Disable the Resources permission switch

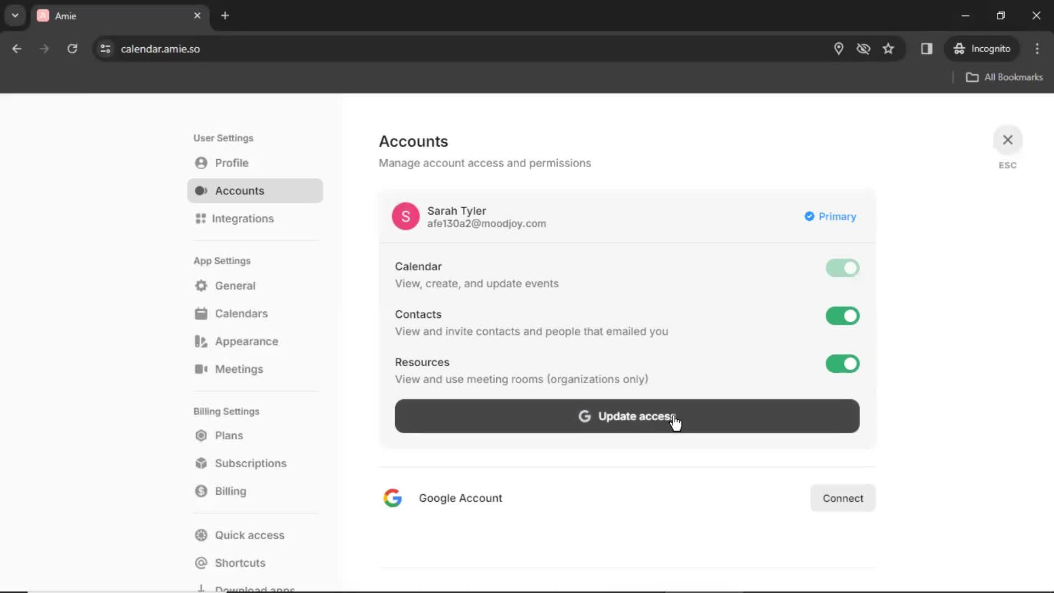(x=842, y=363)
